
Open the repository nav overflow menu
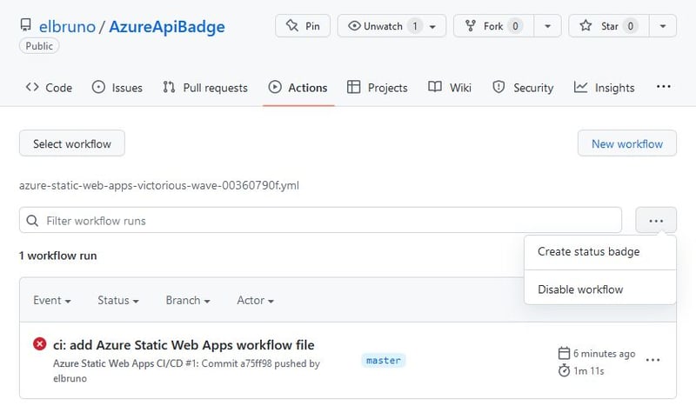(663, 86)
